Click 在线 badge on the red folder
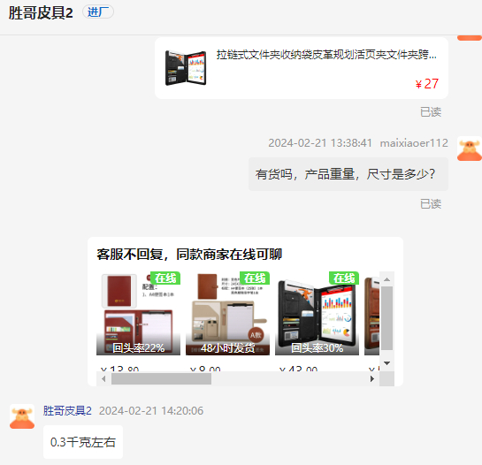Image resolution: width=482 pixels, height=465 pixels. click(165, 278)
